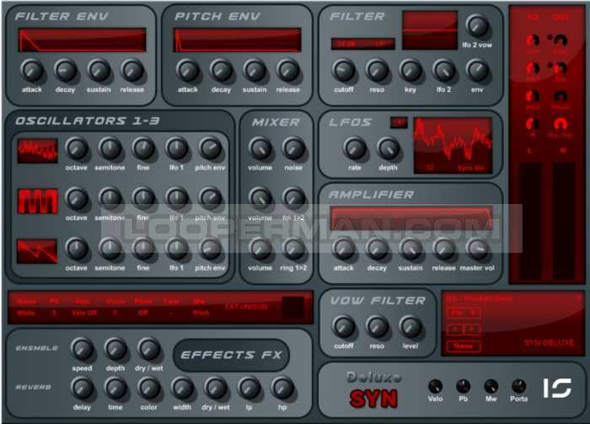This screenshot has height=424, width=590.
Task: Click the File button in preset panel
Action: click(464, 313)
